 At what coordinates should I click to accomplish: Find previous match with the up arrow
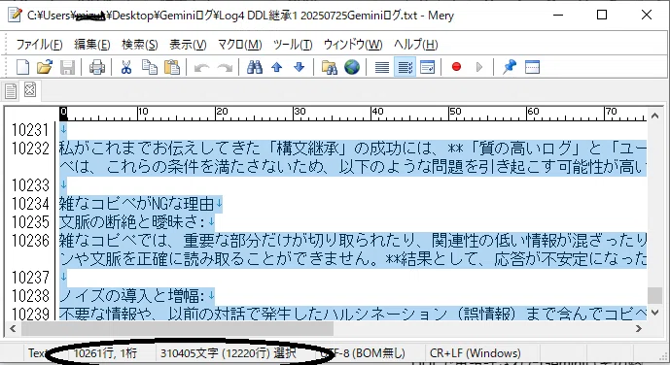[277, 67]
